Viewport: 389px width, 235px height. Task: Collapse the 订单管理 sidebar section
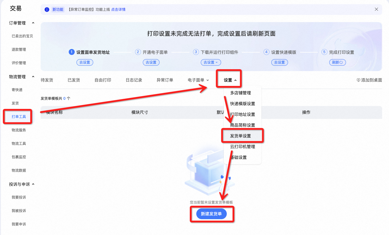coord(33,23)
